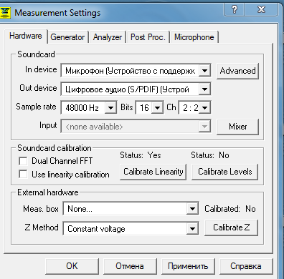Open the Sample rate dropdown

[110, 108]
